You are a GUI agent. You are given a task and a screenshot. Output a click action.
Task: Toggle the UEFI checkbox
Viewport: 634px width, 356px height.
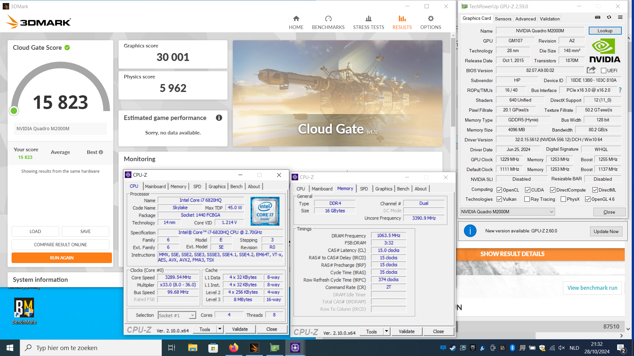coord(604,71)
